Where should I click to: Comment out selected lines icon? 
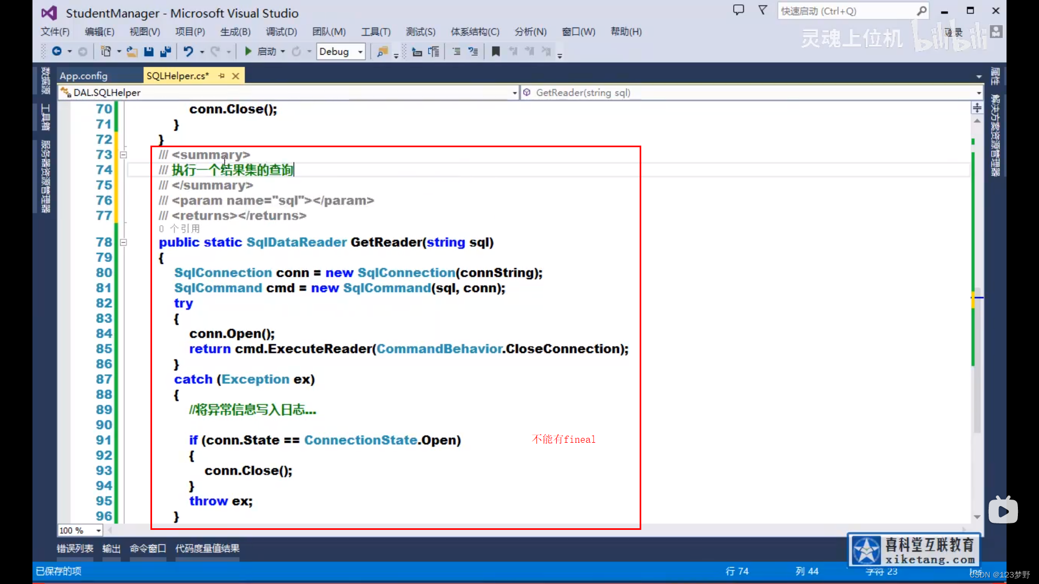457,51
